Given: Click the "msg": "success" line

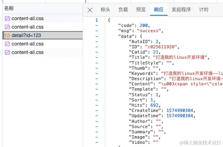Looking at the screenshot, I should click(x=141, y=31).
